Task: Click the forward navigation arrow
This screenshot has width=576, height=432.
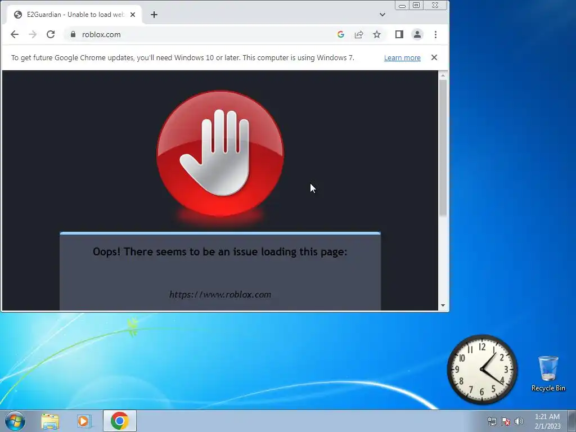Action: 32,34
